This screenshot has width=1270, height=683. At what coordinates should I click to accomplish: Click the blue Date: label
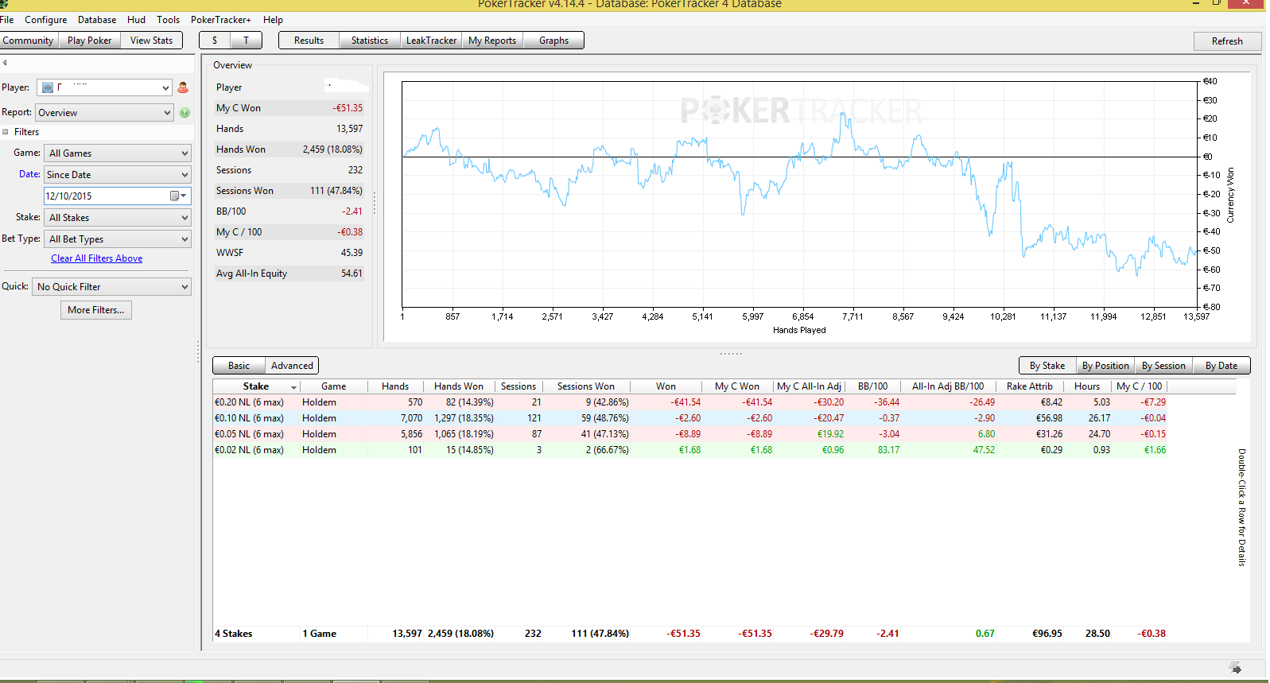pos(29,174)
